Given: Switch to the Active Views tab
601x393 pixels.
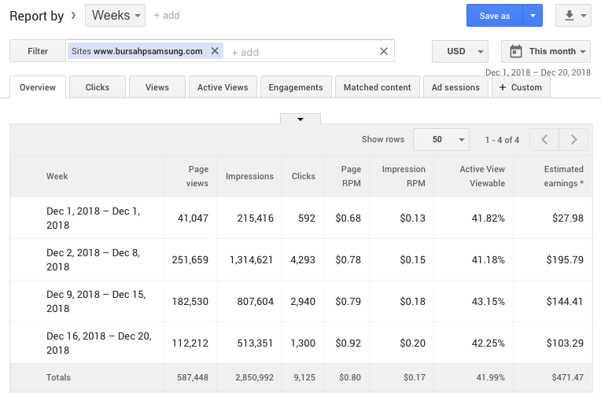Looking at the screenshot, I should 223,87.
